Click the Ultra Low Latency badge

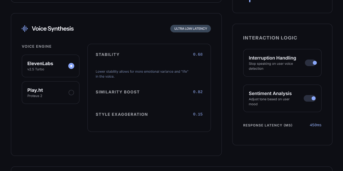pyautogui.click(x=191, y=29)
